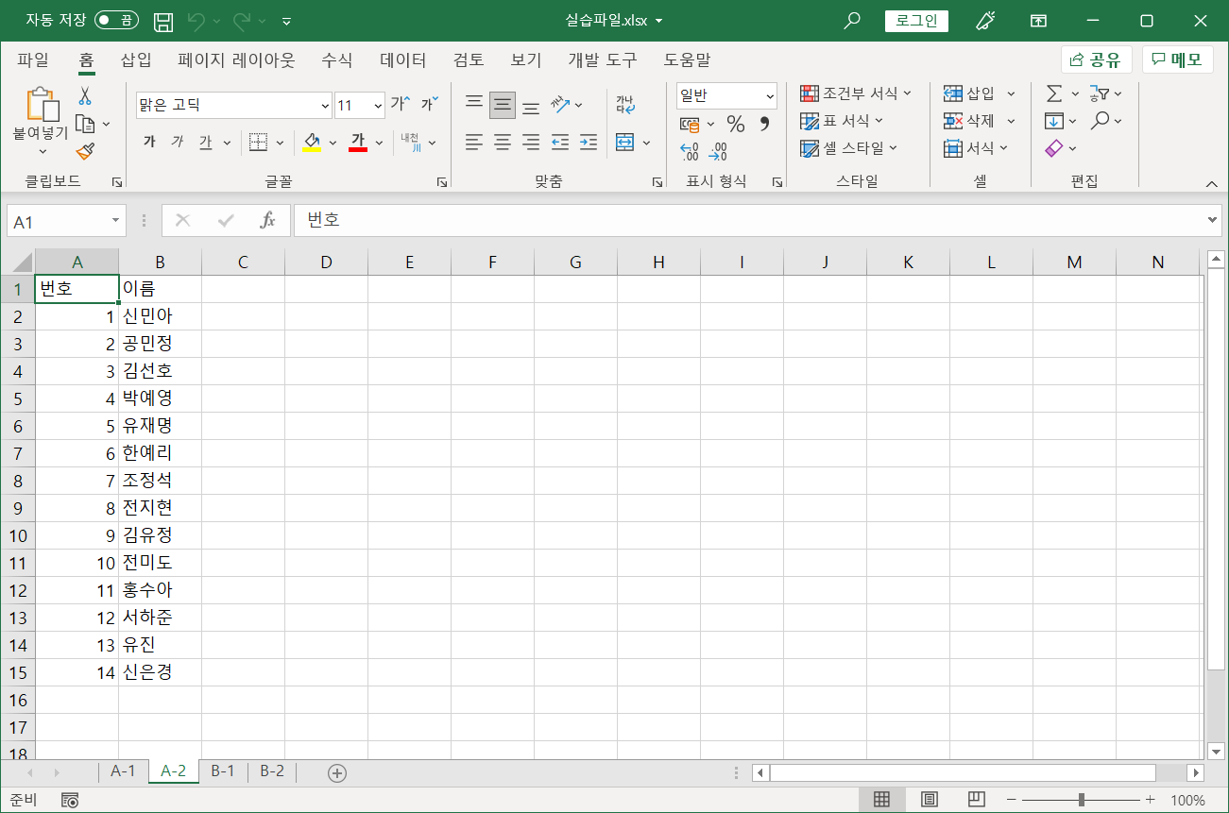Screen dimensions: 1229x813
Task: Add a new sheet with plus icon
Action: coord(337,772)
